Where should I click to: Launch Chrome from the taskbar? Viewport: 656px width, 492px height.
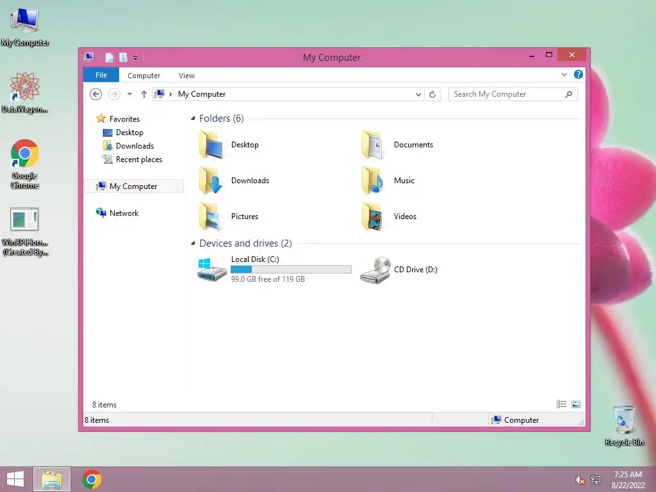pos(92,479)
